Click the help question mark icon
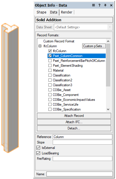The width and height of the screenshot is (116, 179). coord(99,5)
